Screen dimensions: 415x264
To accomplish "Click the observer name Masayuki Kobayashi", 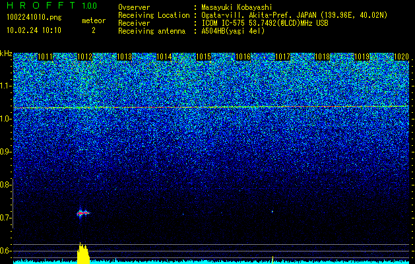I will pyautogui.click(x=237, y=7).
